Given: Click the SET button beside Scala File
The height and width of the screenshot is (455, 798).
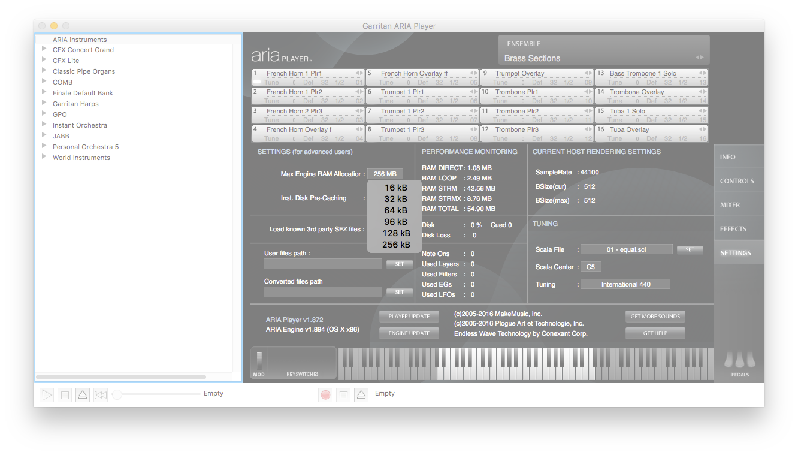Looking at the screenshot, I should 690,249.
